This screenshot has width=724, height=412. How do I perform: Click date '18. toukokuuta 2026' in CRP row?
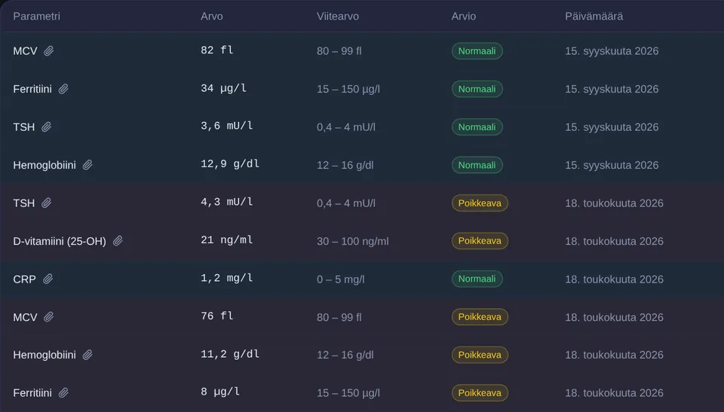tap(614, 279)
